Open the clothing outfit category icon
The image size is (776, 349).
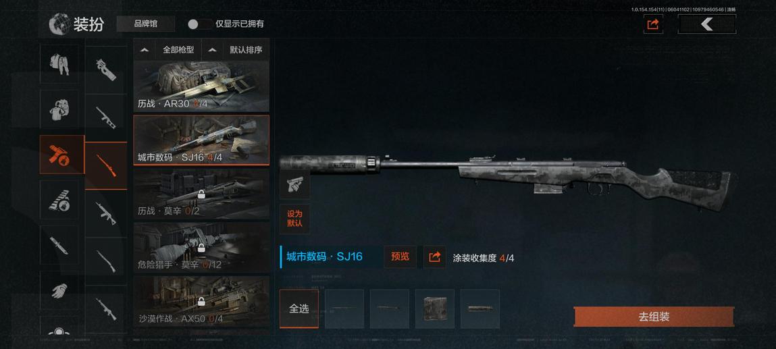pyautogui.click(x=59, y=63)
